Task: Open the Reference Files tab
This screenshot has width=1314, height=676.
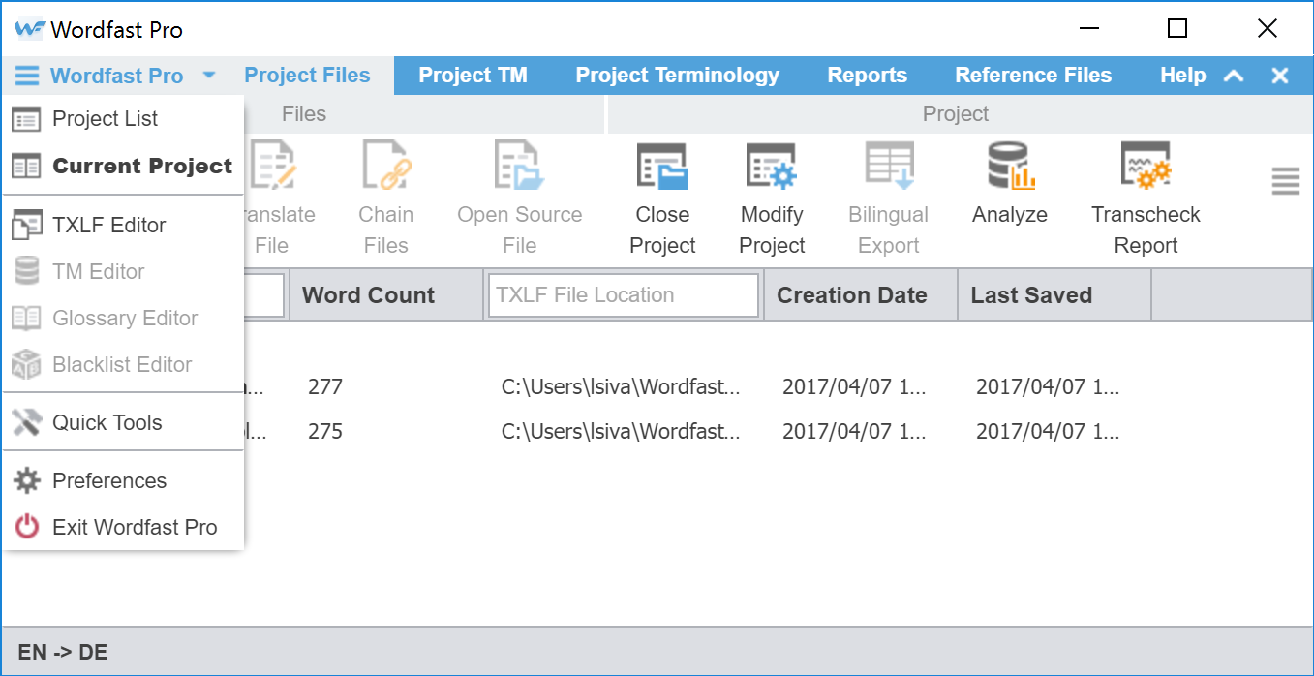Action: point(1032,76)
